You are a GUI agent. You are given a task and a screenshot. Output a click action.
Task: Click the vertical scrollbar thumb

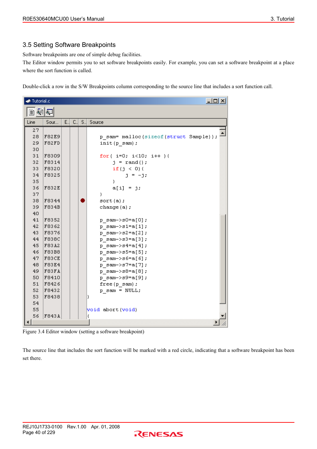(x=223, y=259)
